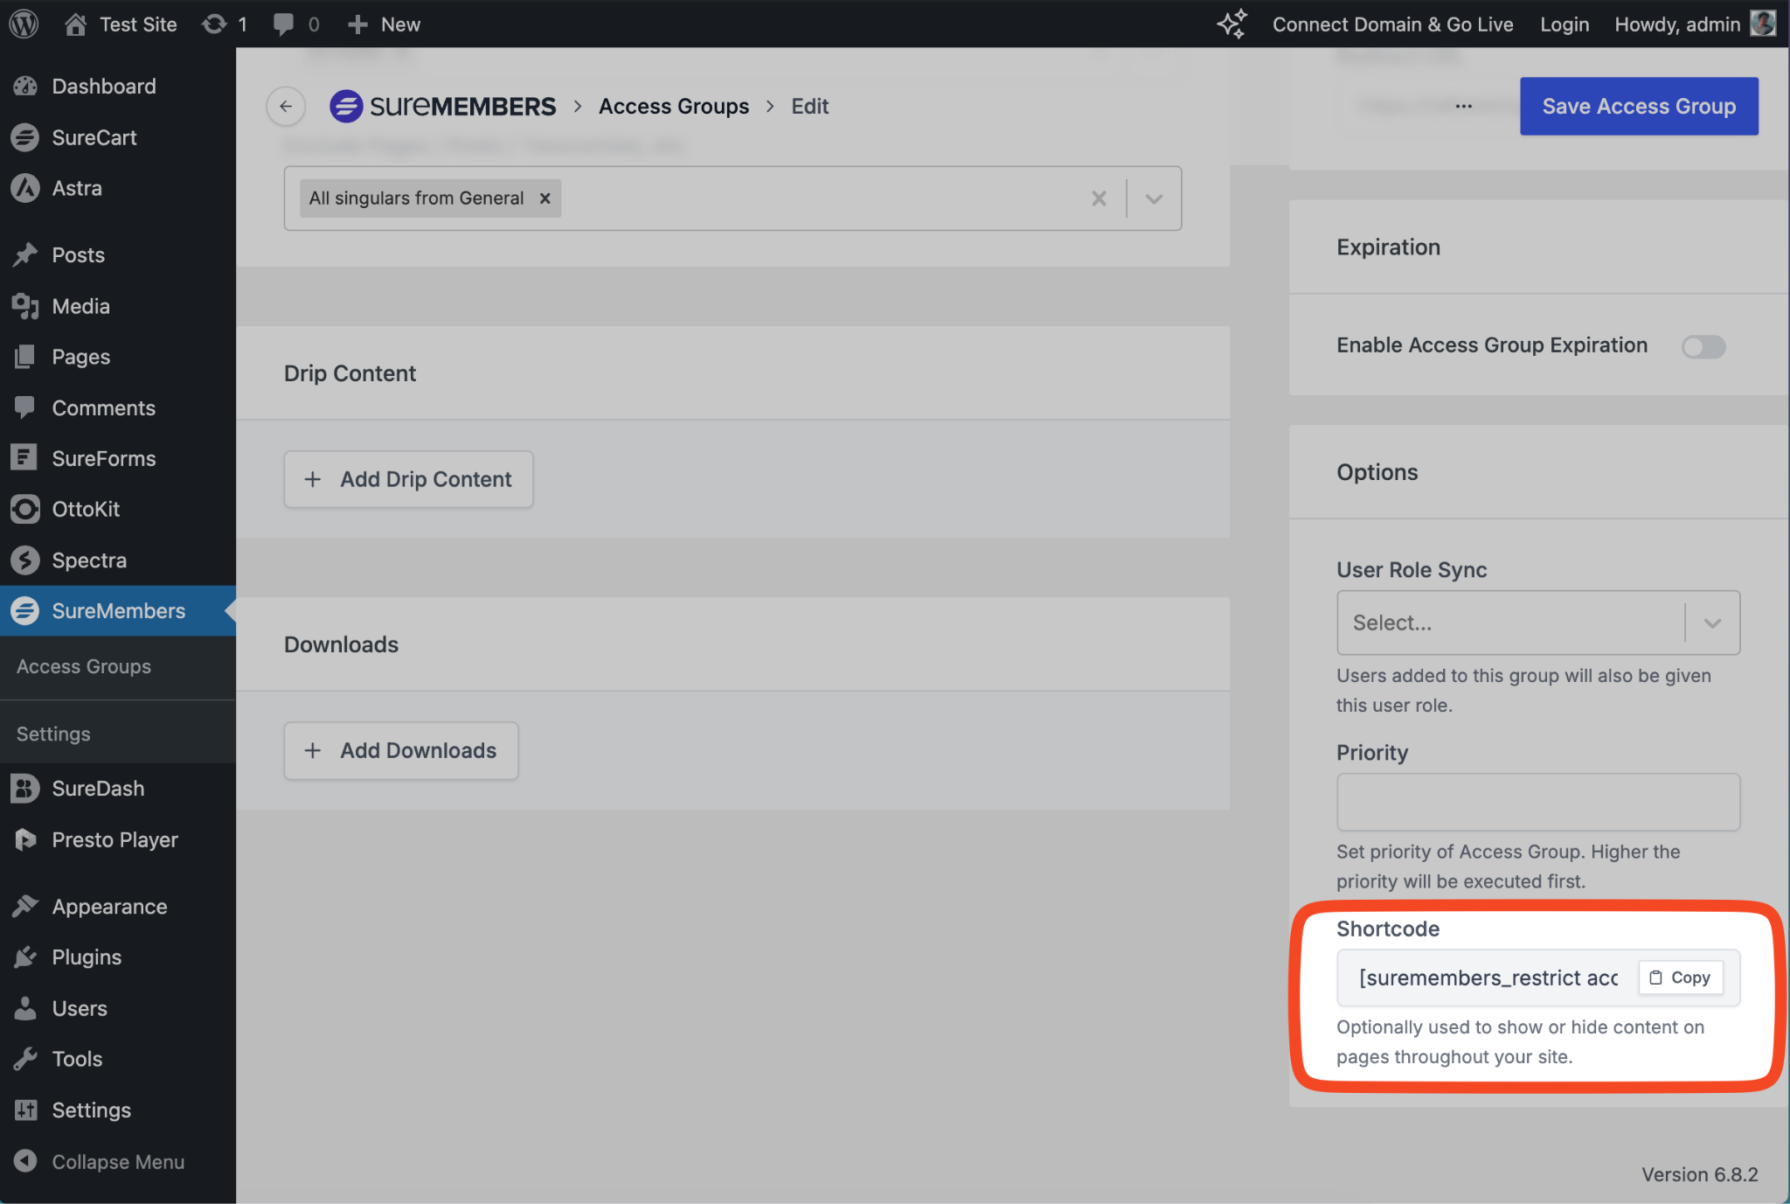Click the Drip Content section heading

pos(350,373)
